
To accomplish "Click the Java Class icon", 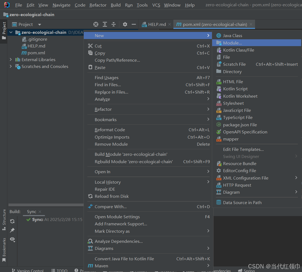I will 219,35.
